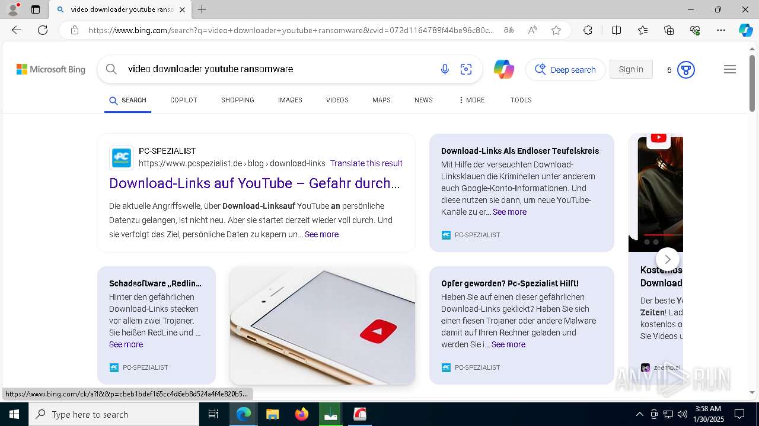Open the Bing hamburger menu
The image size is (759, 426).
point(730,69)
